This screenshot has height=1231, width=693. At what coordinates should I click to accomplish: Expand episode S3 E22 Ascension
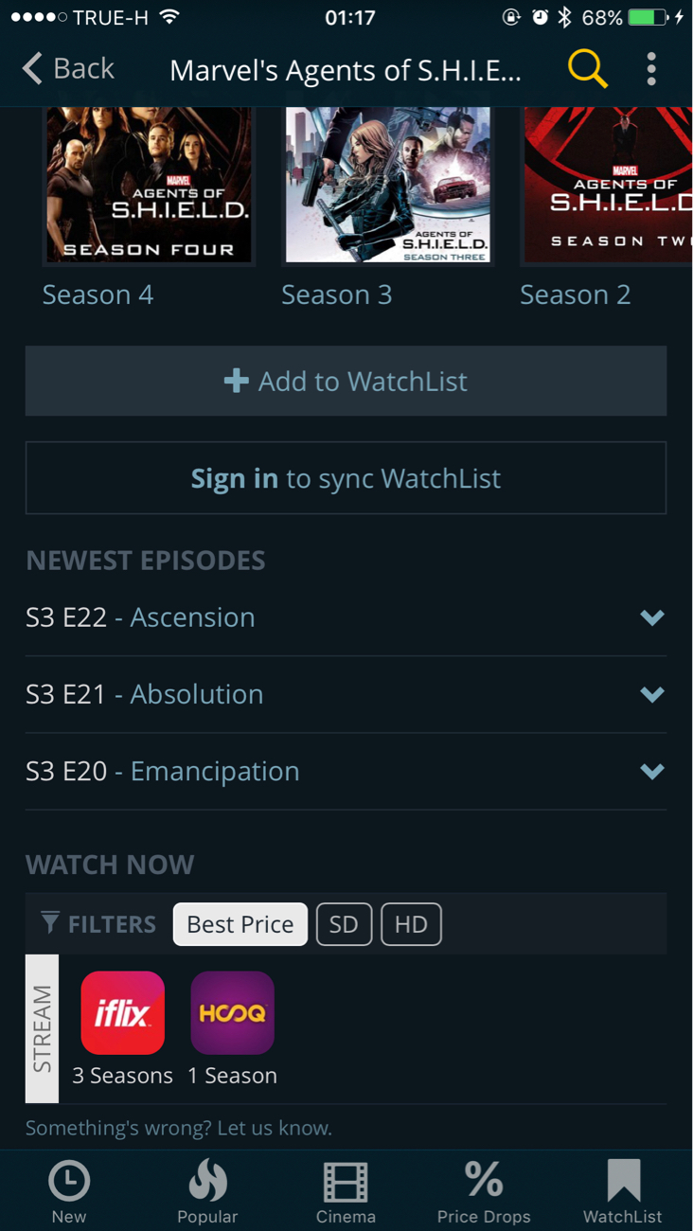coord(651,617)
